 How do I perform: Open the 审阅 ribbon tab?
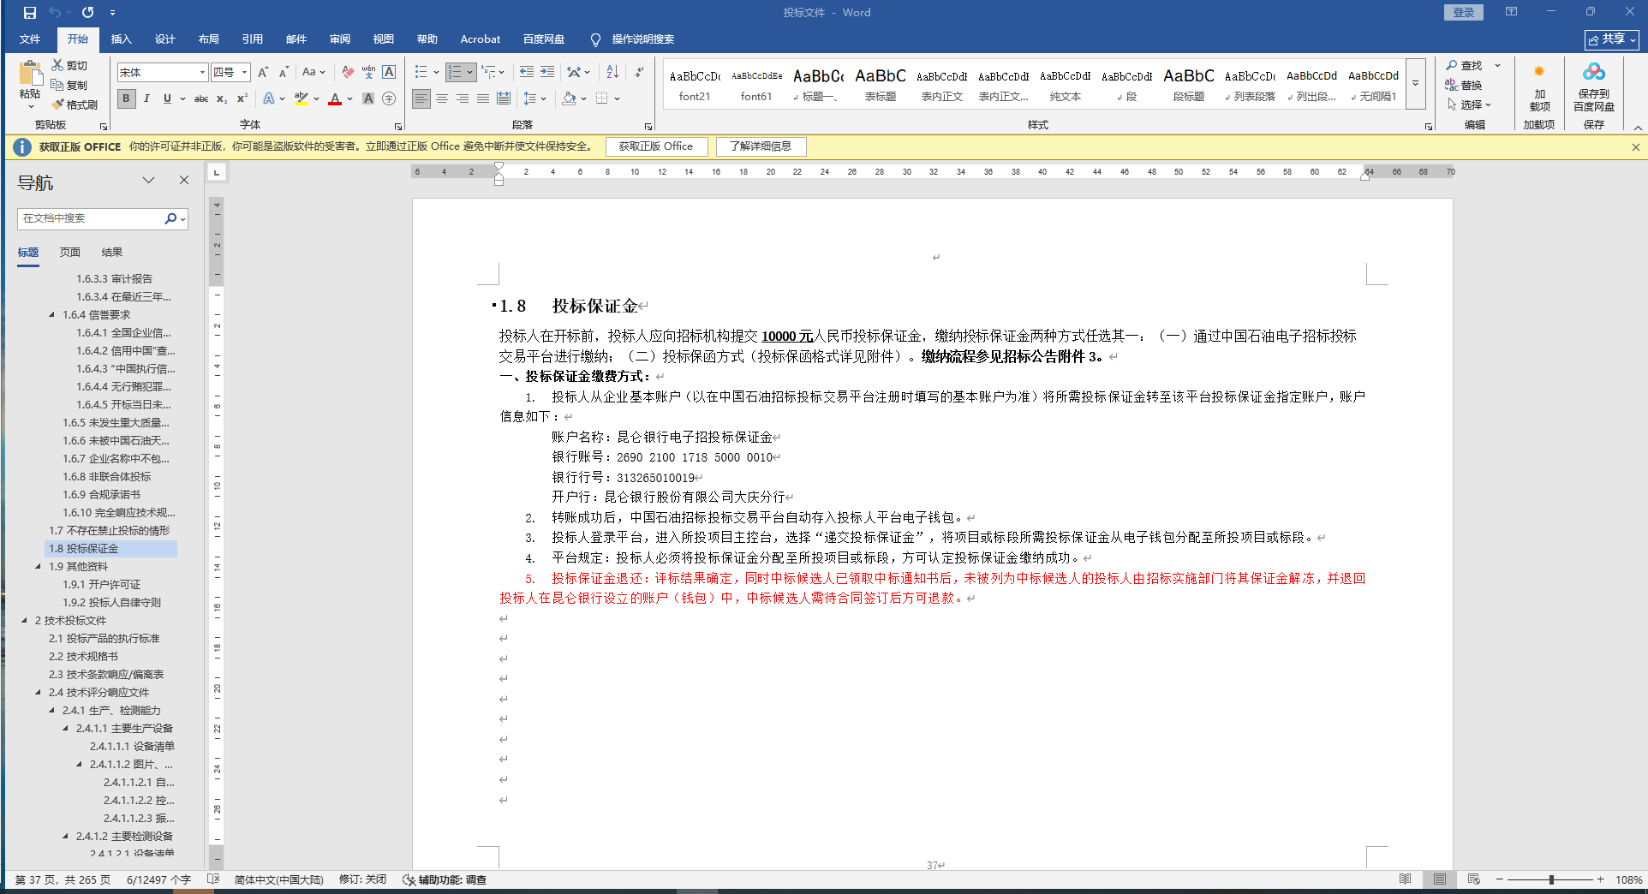tap(340, 39)
